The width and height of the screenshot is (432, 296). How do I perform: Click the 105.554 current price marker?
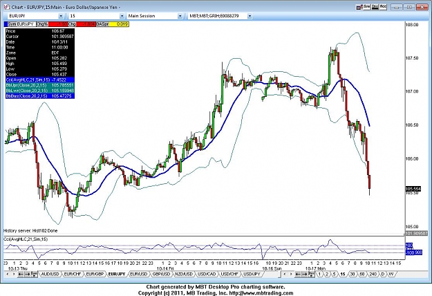pos(413,189)
